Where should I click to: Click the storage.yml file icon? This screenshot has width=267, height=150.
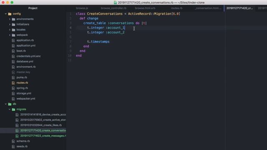coord(13,93)
